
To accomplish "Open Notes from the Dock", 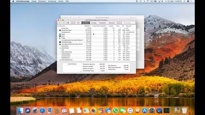I will 72,111.
